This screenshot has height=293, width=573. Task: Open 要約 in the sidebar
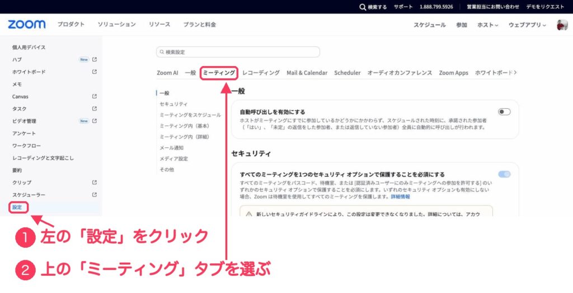17,170
